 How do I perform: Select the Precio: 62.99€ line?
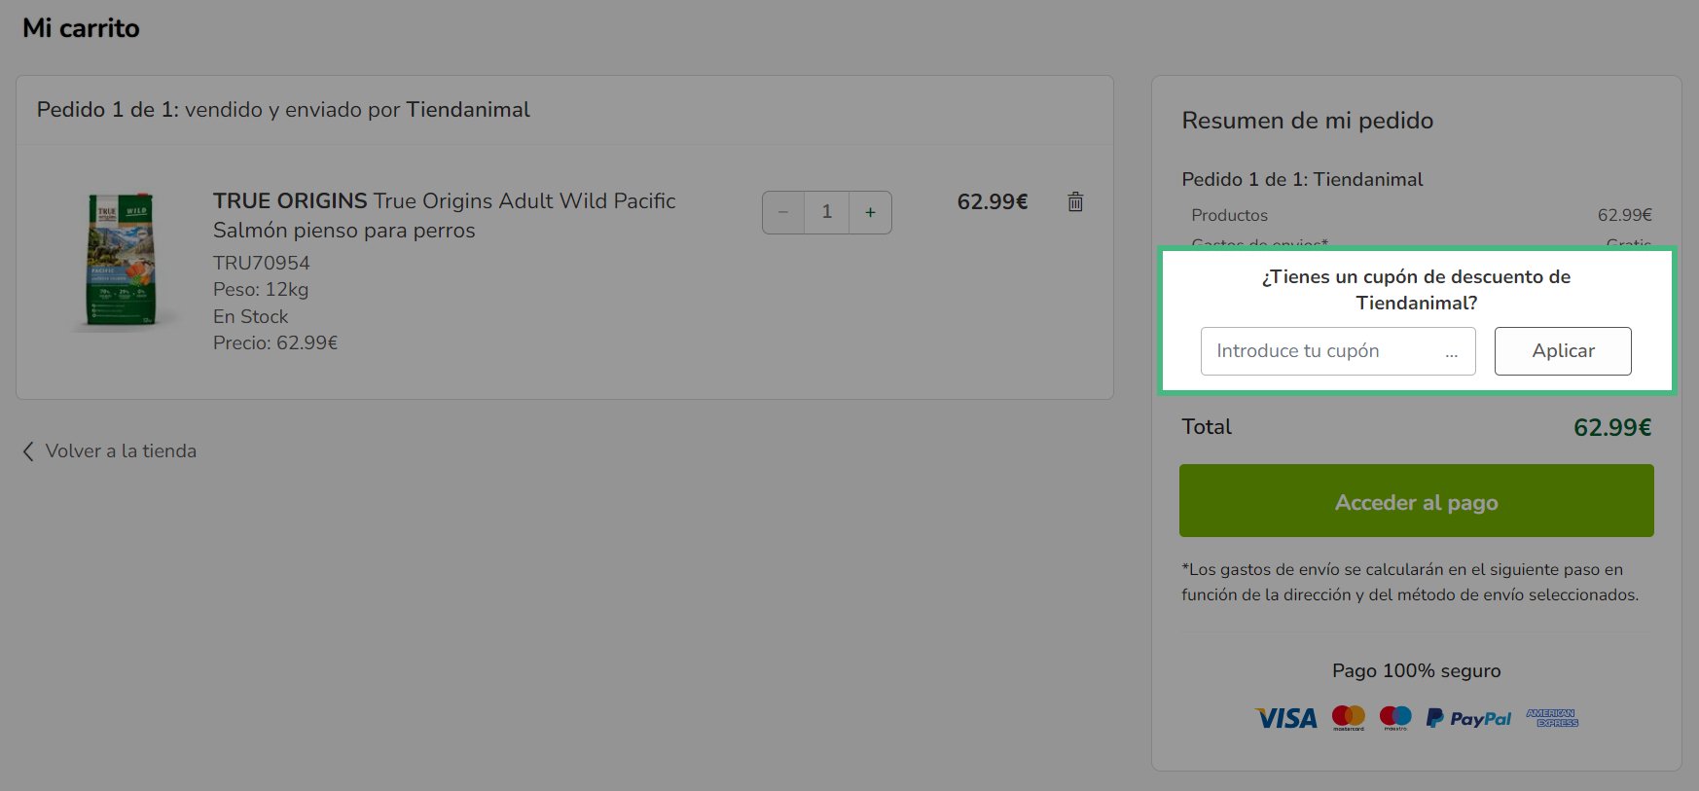coord(275,342)
